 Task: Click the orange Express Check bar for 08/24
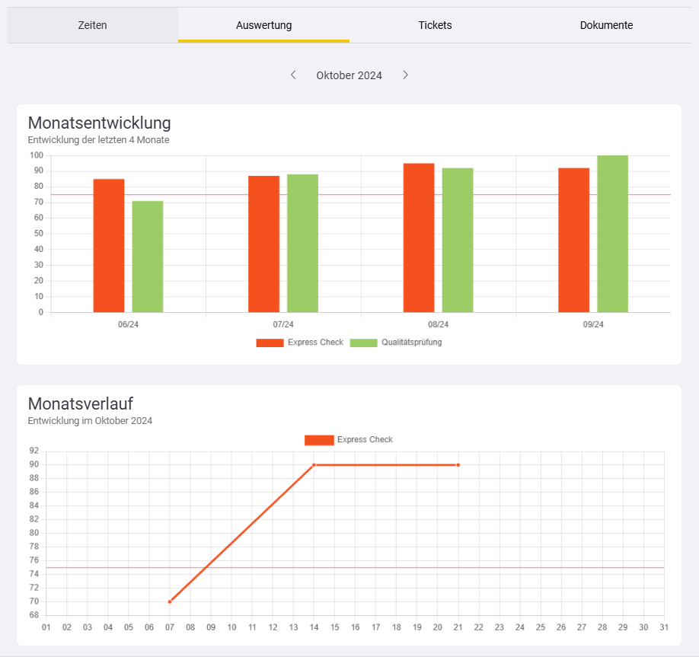tap(419, 238)
